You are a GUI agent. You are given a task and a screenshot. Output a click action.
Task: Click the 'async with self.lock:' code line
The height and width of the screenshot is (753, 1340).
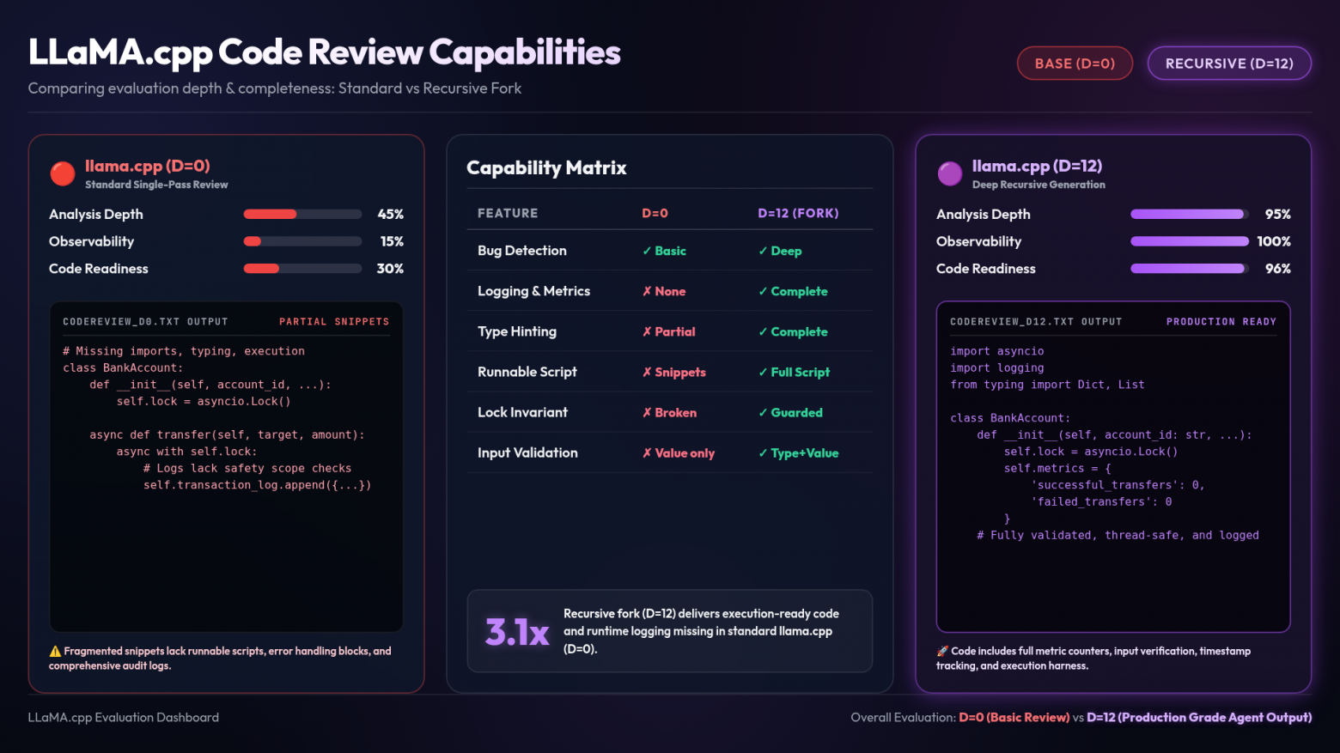tap(187, 452)
